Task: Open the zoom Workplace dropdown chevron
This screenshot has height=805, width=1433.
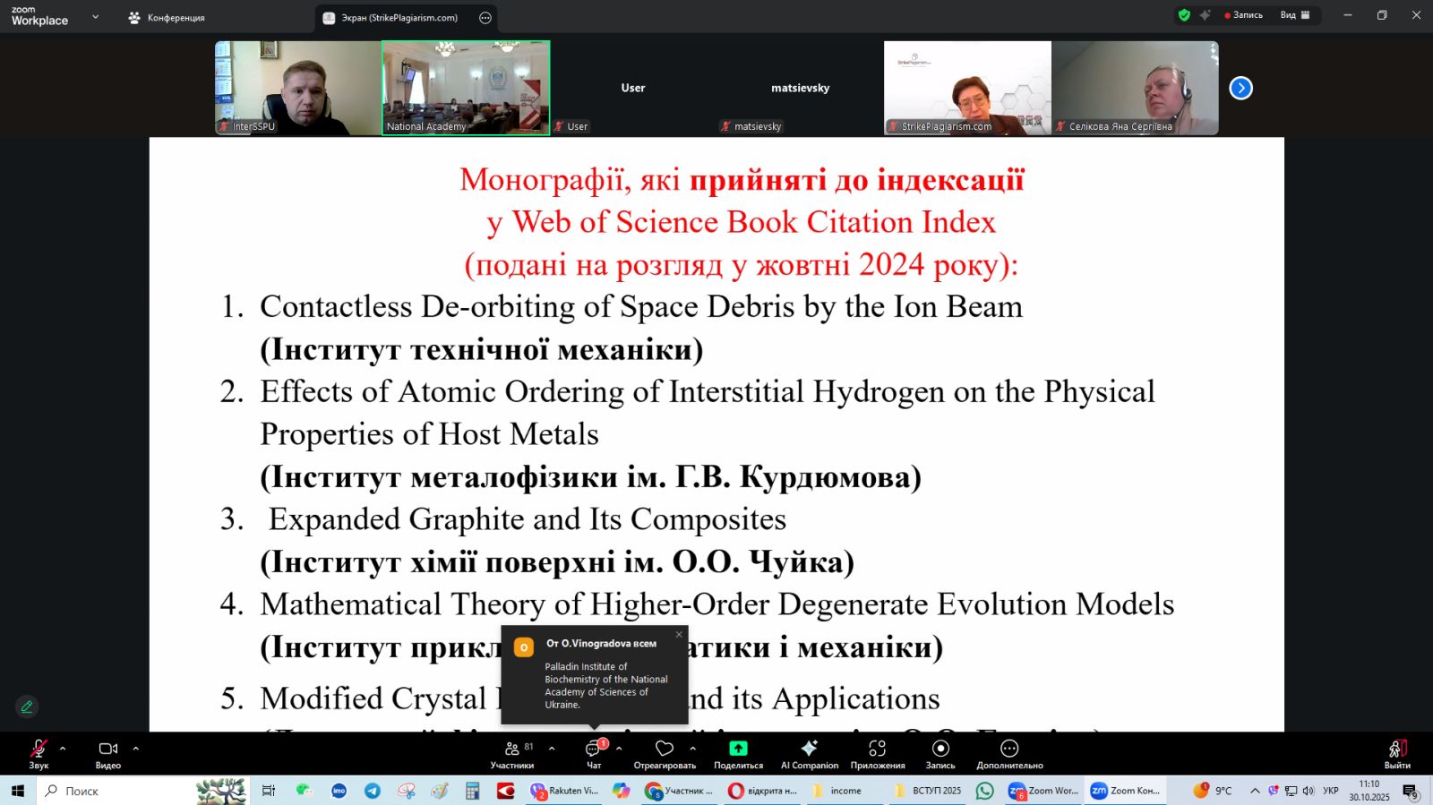Action: tap(96, 17)
